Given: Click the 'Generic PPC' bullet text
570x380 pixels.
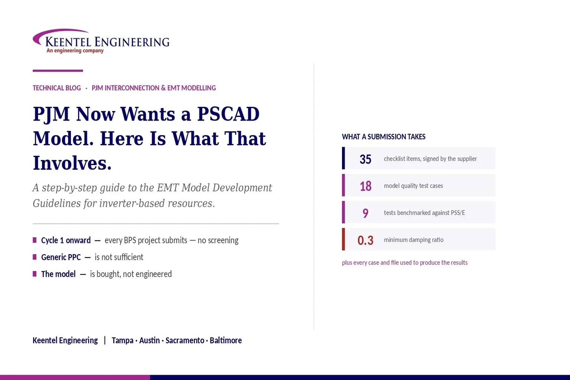Looking at the screenshot, I should [61, 257].
